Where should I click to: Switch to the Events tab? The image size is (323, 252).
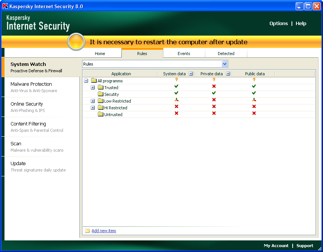pos(184,54)
